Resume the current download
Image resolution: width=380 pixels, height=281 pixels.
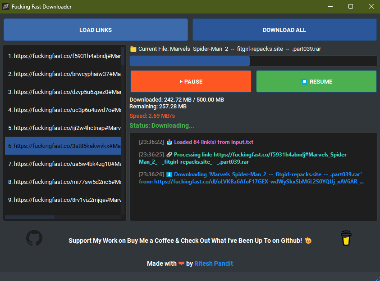point(316,81)
